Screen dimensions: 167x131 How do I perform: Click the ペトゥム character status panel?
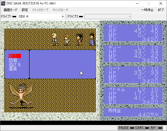(x=133, y=96)
